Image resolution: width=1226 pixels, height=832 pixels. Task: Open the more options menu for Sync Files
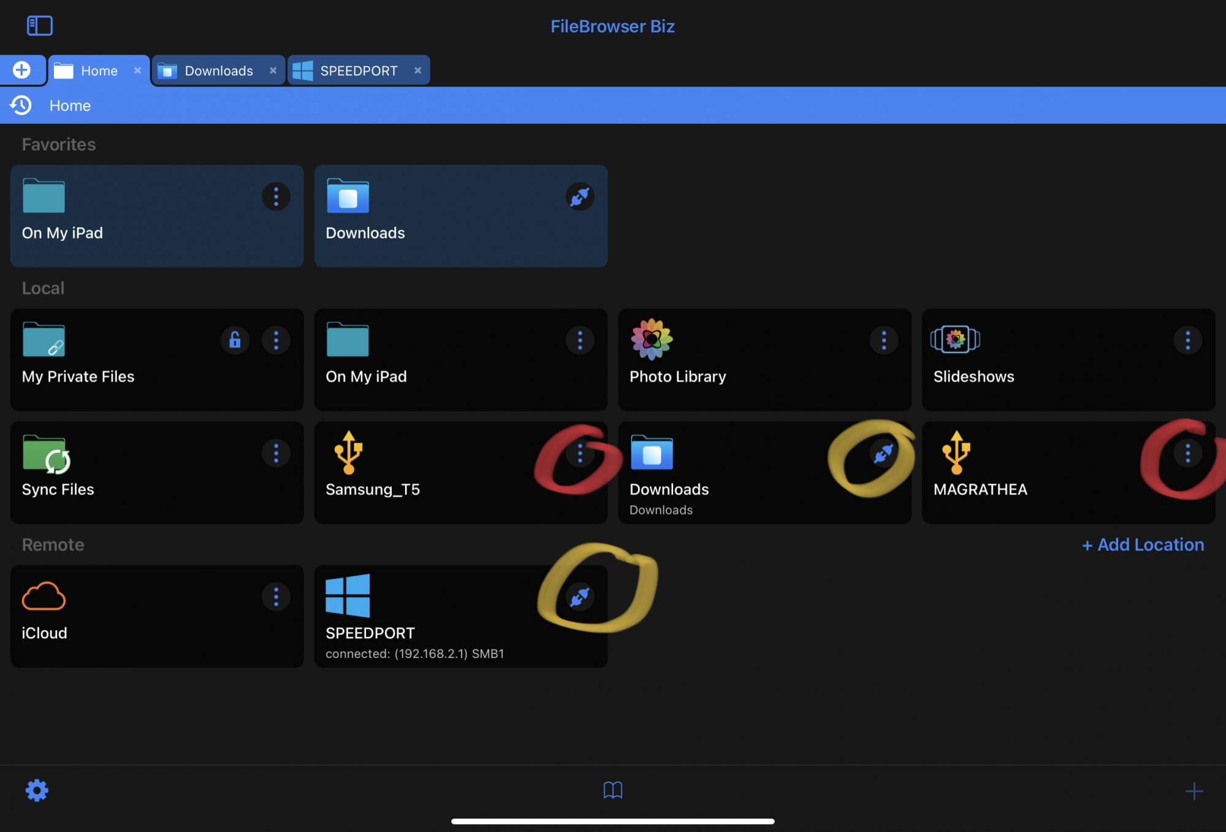point(276,454)
